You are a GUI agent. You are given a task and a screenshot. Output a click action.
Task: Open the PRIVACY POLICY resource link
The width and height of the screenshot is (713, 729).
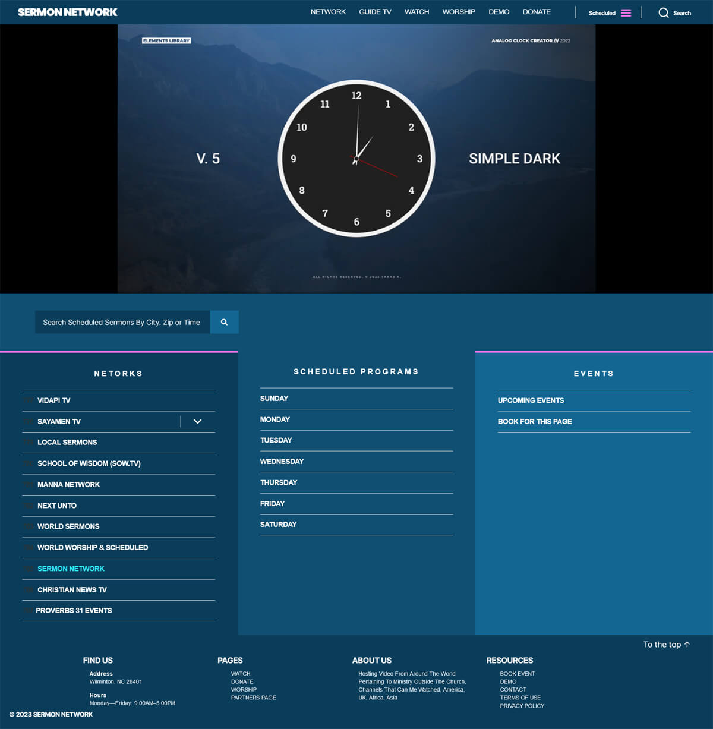tap(522, 706)
